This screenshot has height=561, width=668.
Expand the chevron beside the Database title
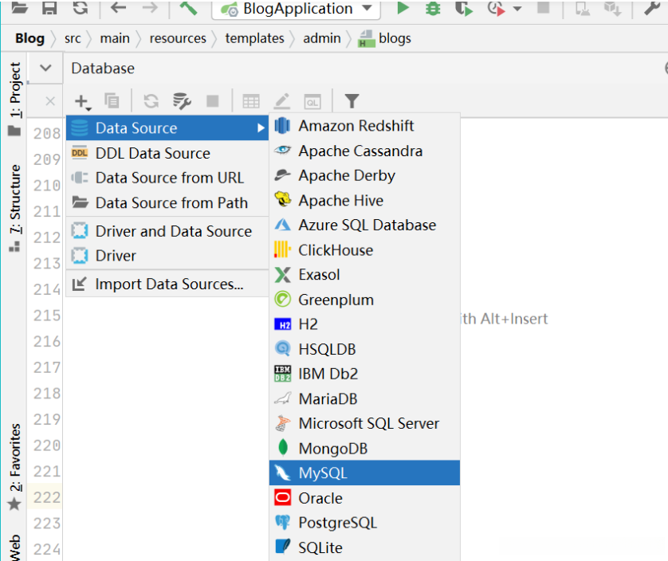tap(45, 69)
